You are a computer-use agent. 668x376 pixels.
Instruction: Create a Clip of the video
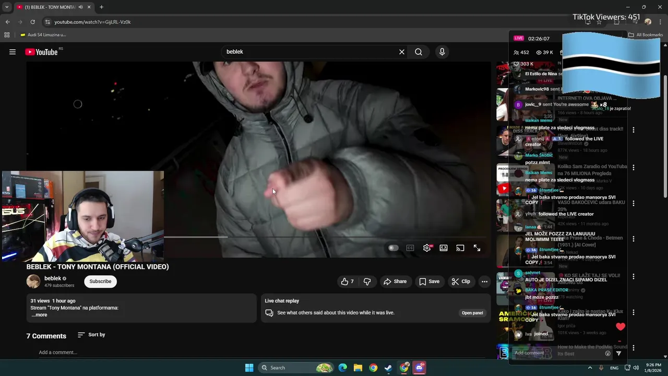461,281
